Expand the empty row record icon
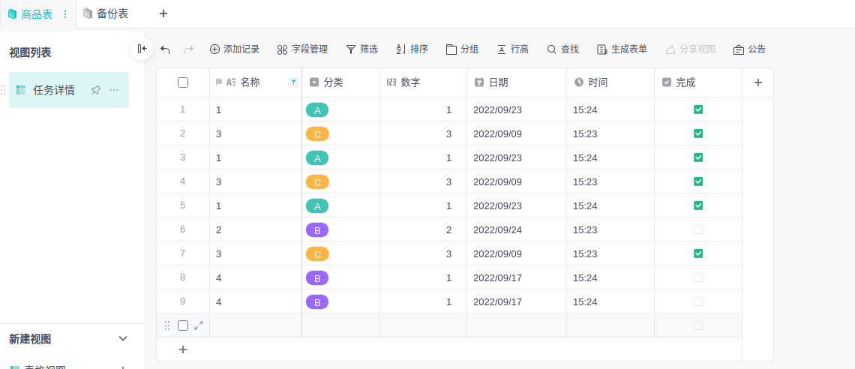 pyautogui.click(x=199, y=325)
